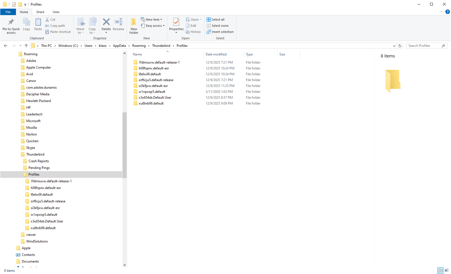This screenshot has height=274, width=451.
Task: Click Select all in the ribbon
Action: click(215, 20)
